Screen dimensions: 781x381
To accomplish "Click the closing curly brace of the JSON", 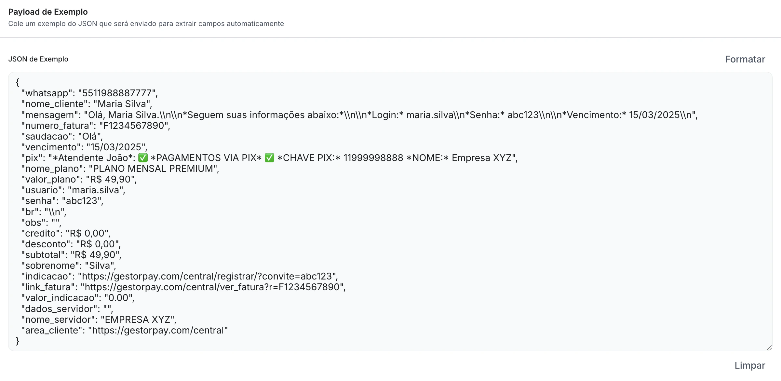I will click(x=17, y=341).
